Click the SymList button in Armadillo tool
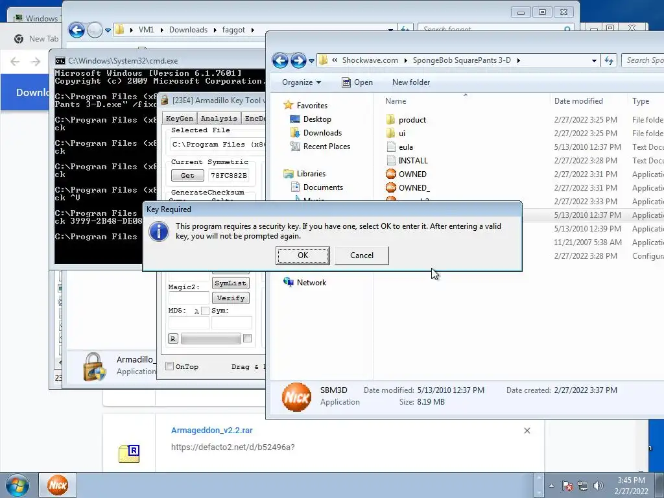Image resolution: width=664 pixels, height=498 pixels. pyautogui.click(x=230, y=283)
